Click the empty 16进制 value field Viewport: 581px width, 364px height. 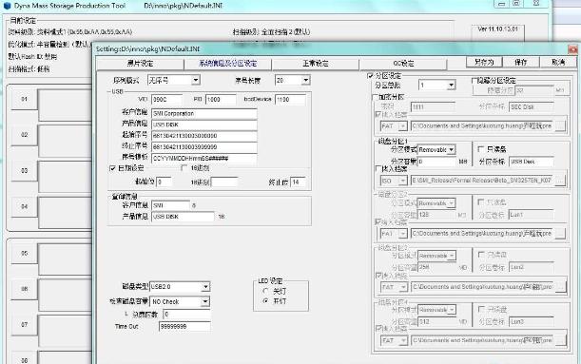coord(224,182)
